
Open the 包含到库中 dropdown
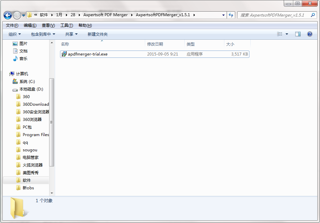(43, 34)
